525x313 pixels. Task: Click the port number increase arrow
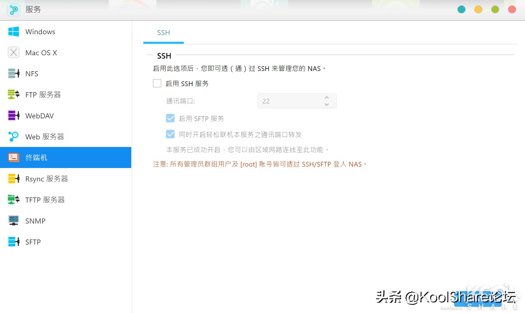tap(326, 97)
